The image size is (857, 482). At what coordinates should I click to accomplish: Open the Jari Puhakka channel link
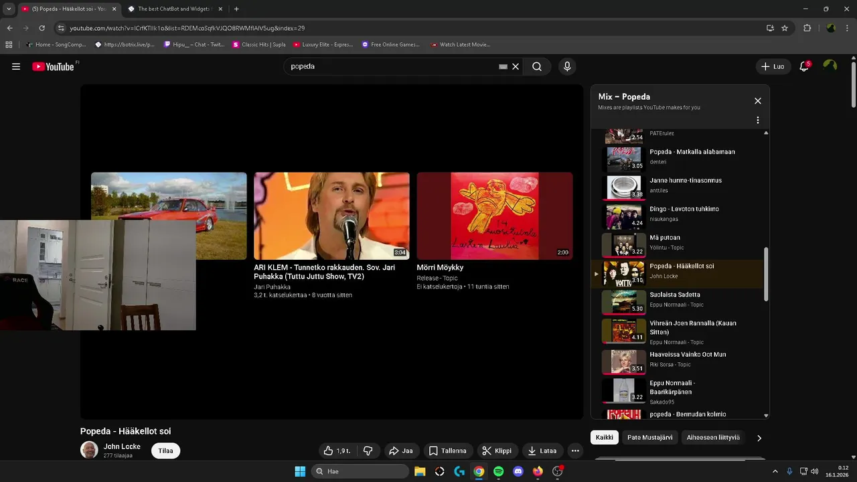tap(272, 287)
